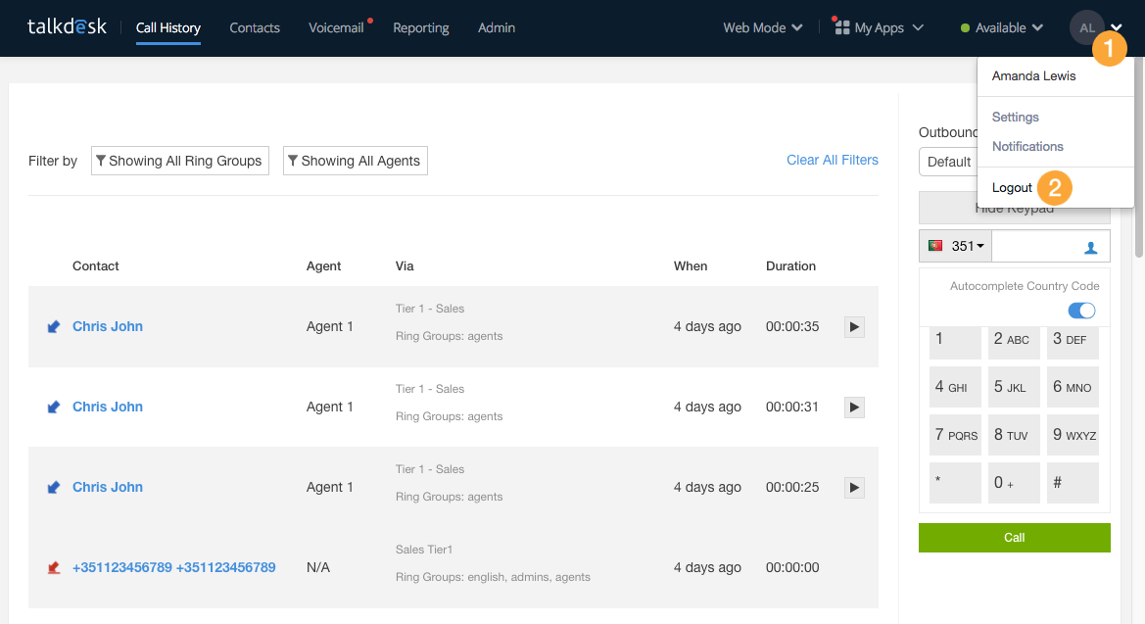The image size is (1145, 624).
Task: Tap the keypad hash key
Action: pos(1073,483)
